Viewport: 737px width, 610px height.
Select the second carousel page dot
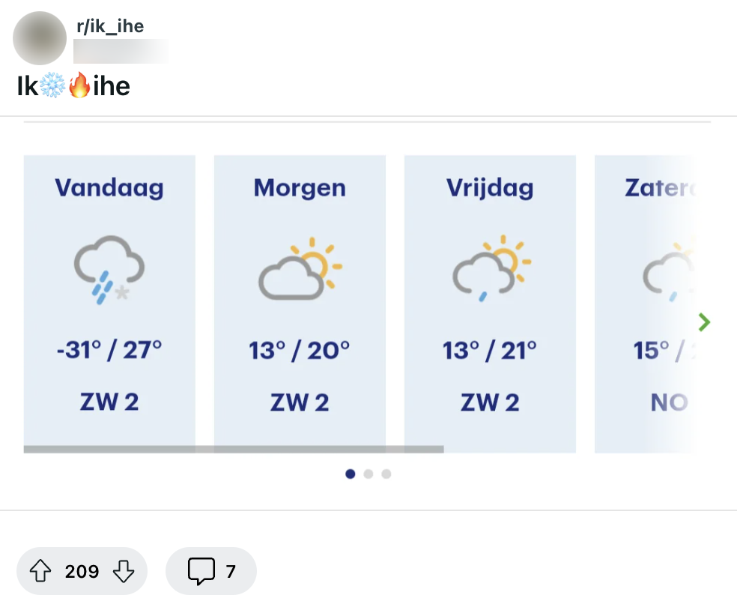[368, 474]
